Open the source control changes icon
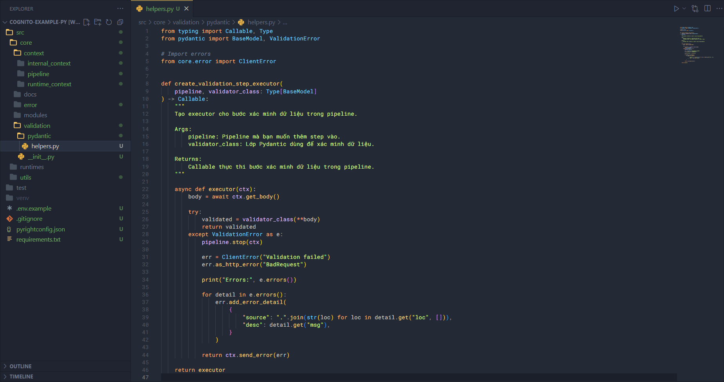The height and width of the screenshot is (382, 724). click(x=695, y=9)
